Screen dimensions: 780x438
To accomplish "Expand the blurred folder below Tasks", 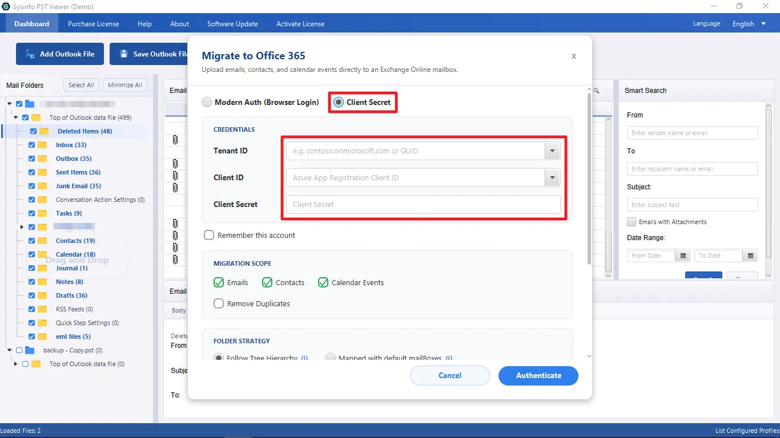I will pos(22,227).
